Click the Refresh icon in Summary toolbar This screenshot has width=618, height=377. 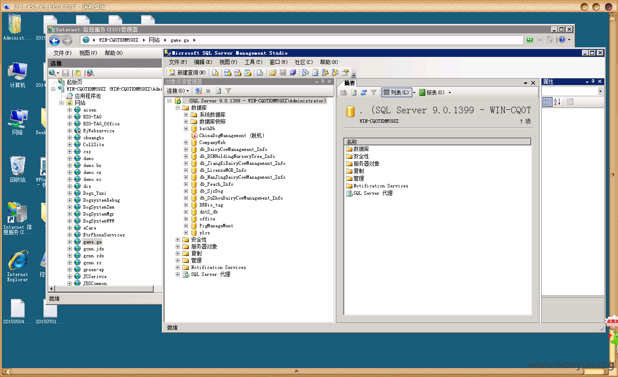tap(354, 92)
